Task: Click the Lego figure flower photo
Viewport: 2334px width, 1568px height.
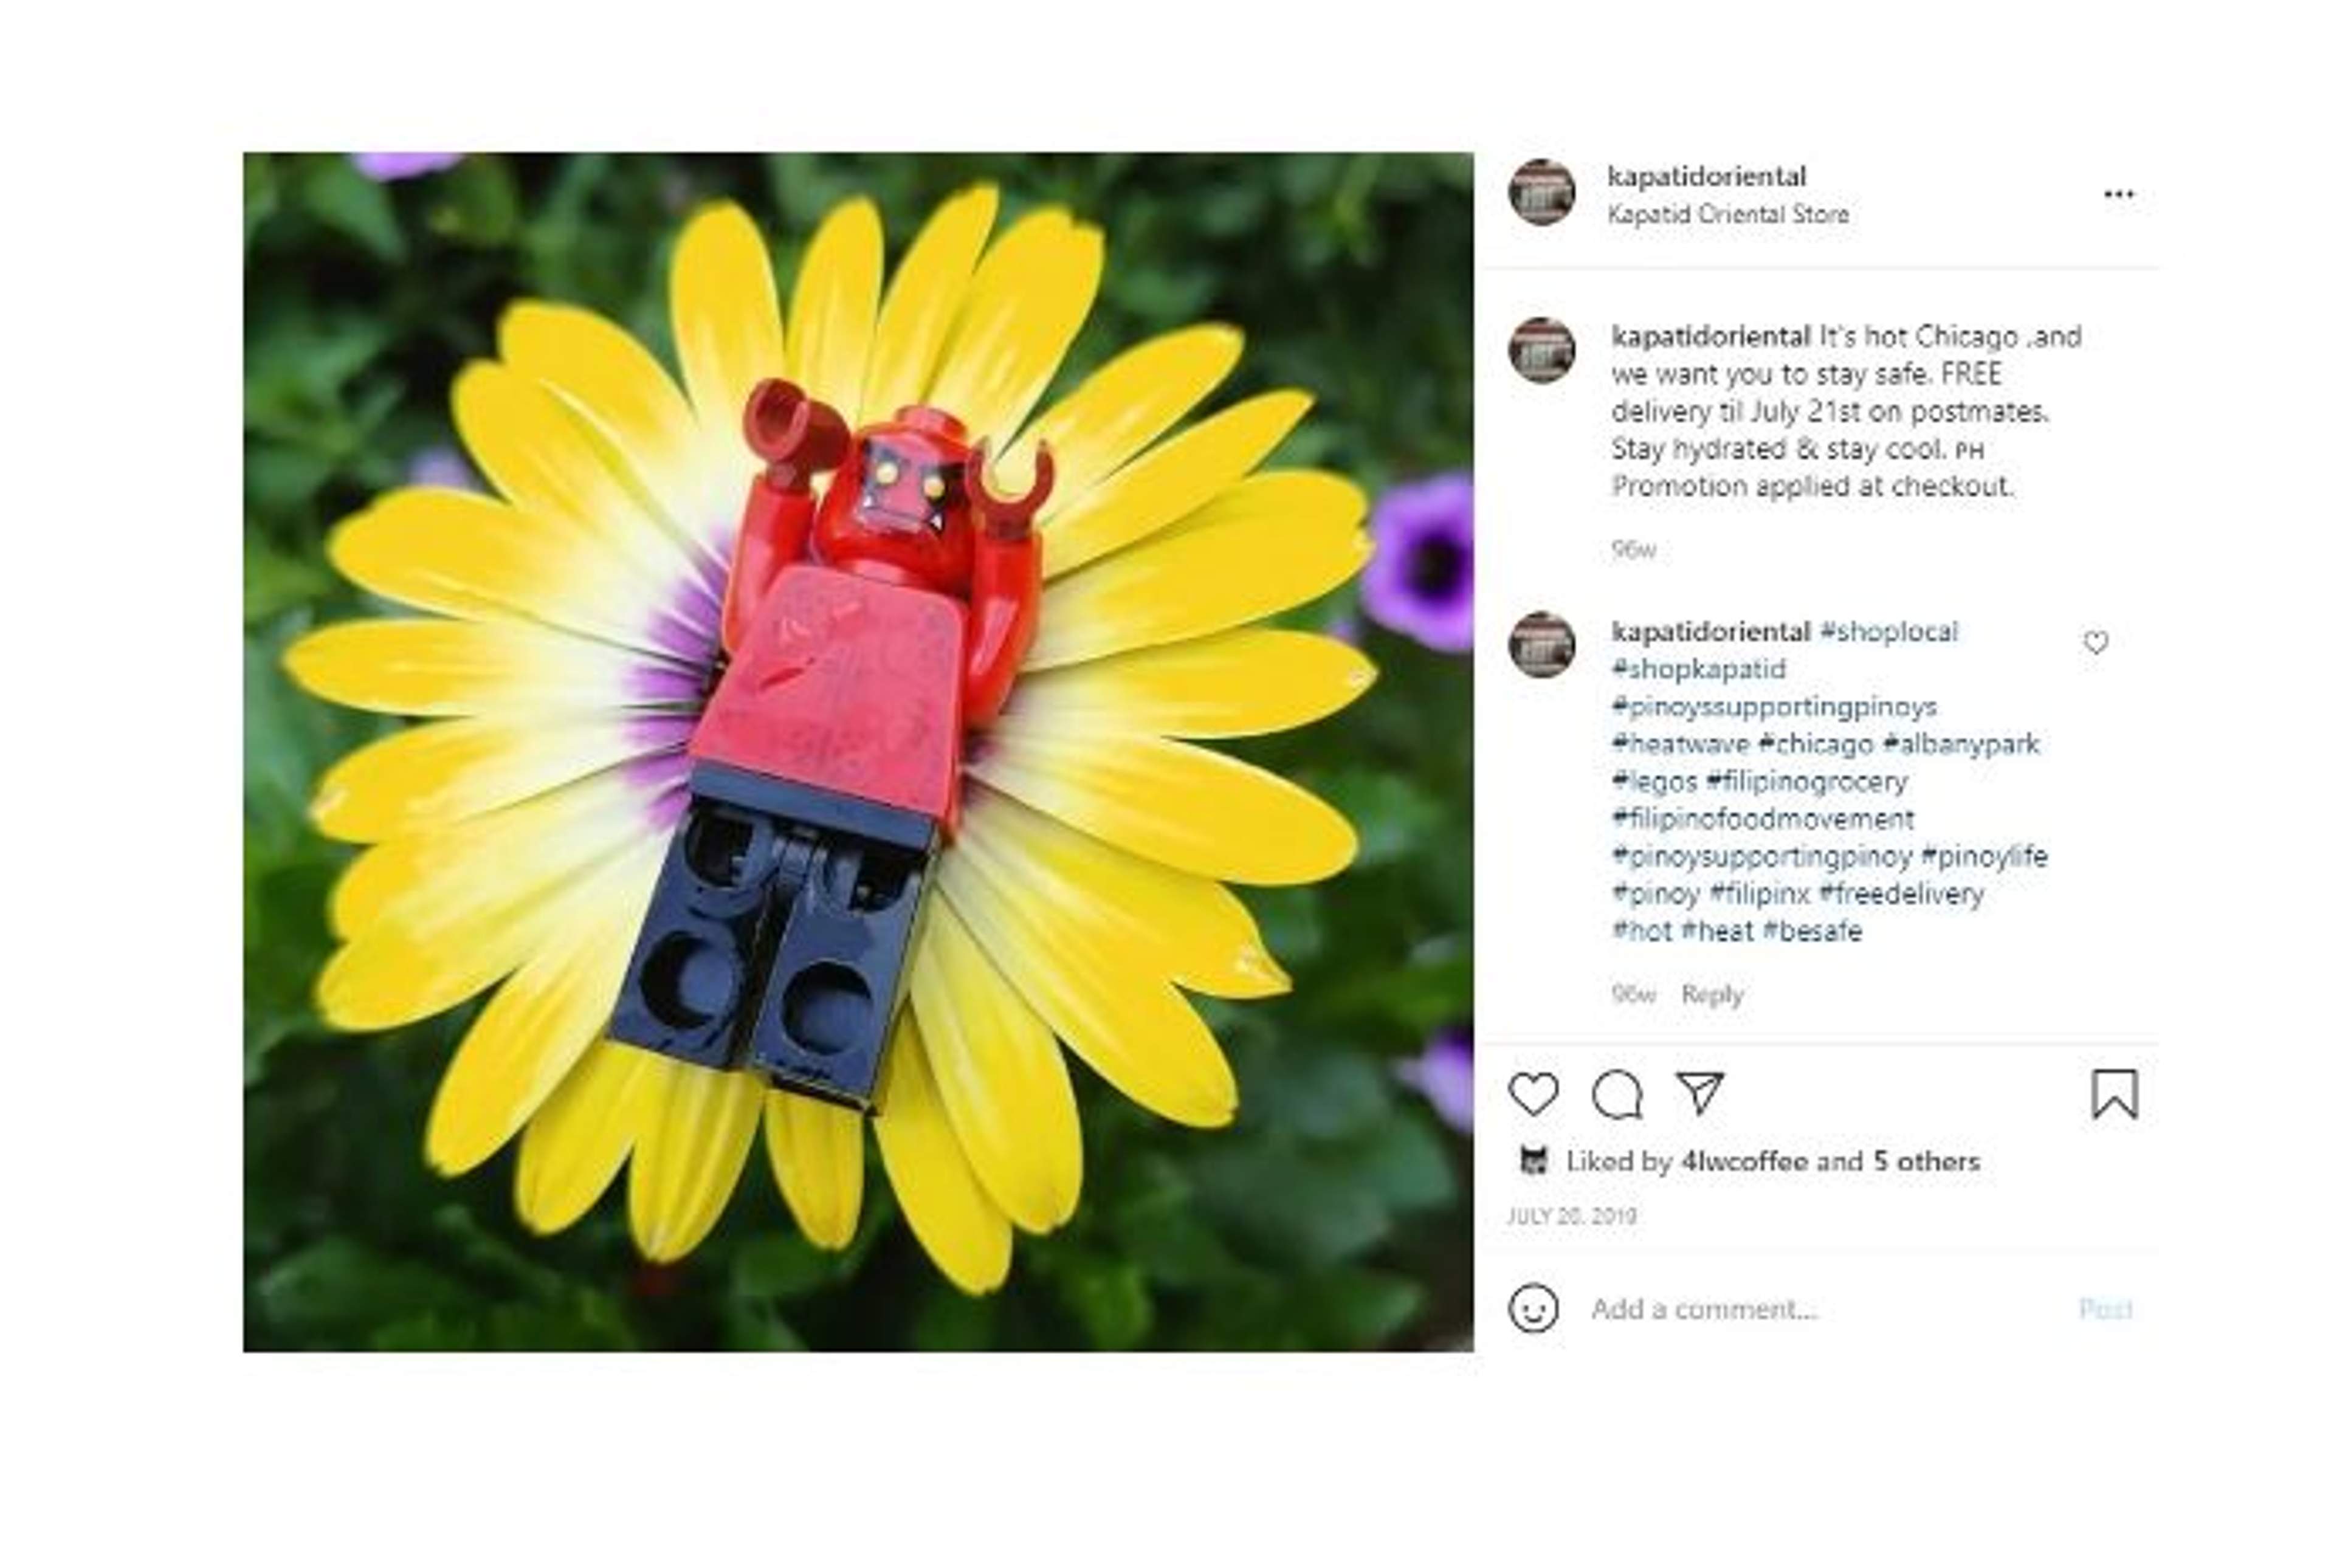Action: tap(858, 752)
